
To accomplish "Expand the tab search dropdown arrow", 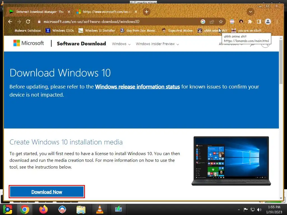I will [250, 12].
